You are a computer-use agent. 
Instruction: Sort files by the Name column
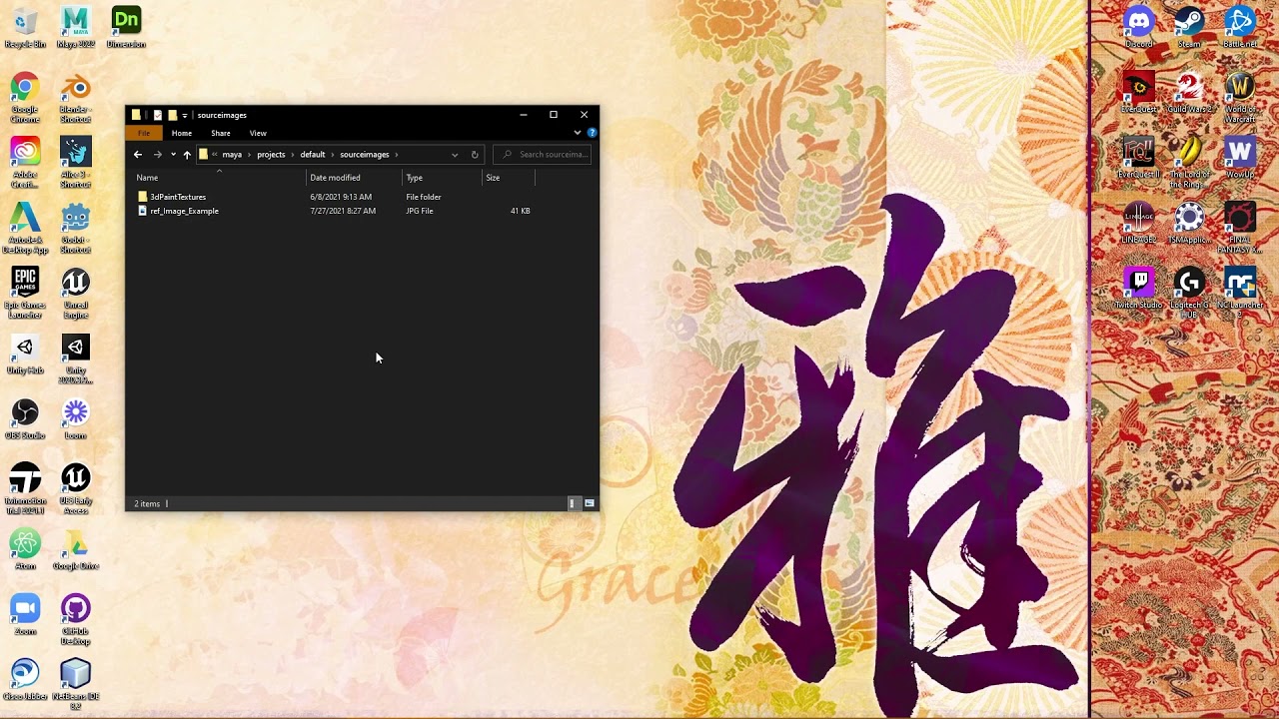219,178
